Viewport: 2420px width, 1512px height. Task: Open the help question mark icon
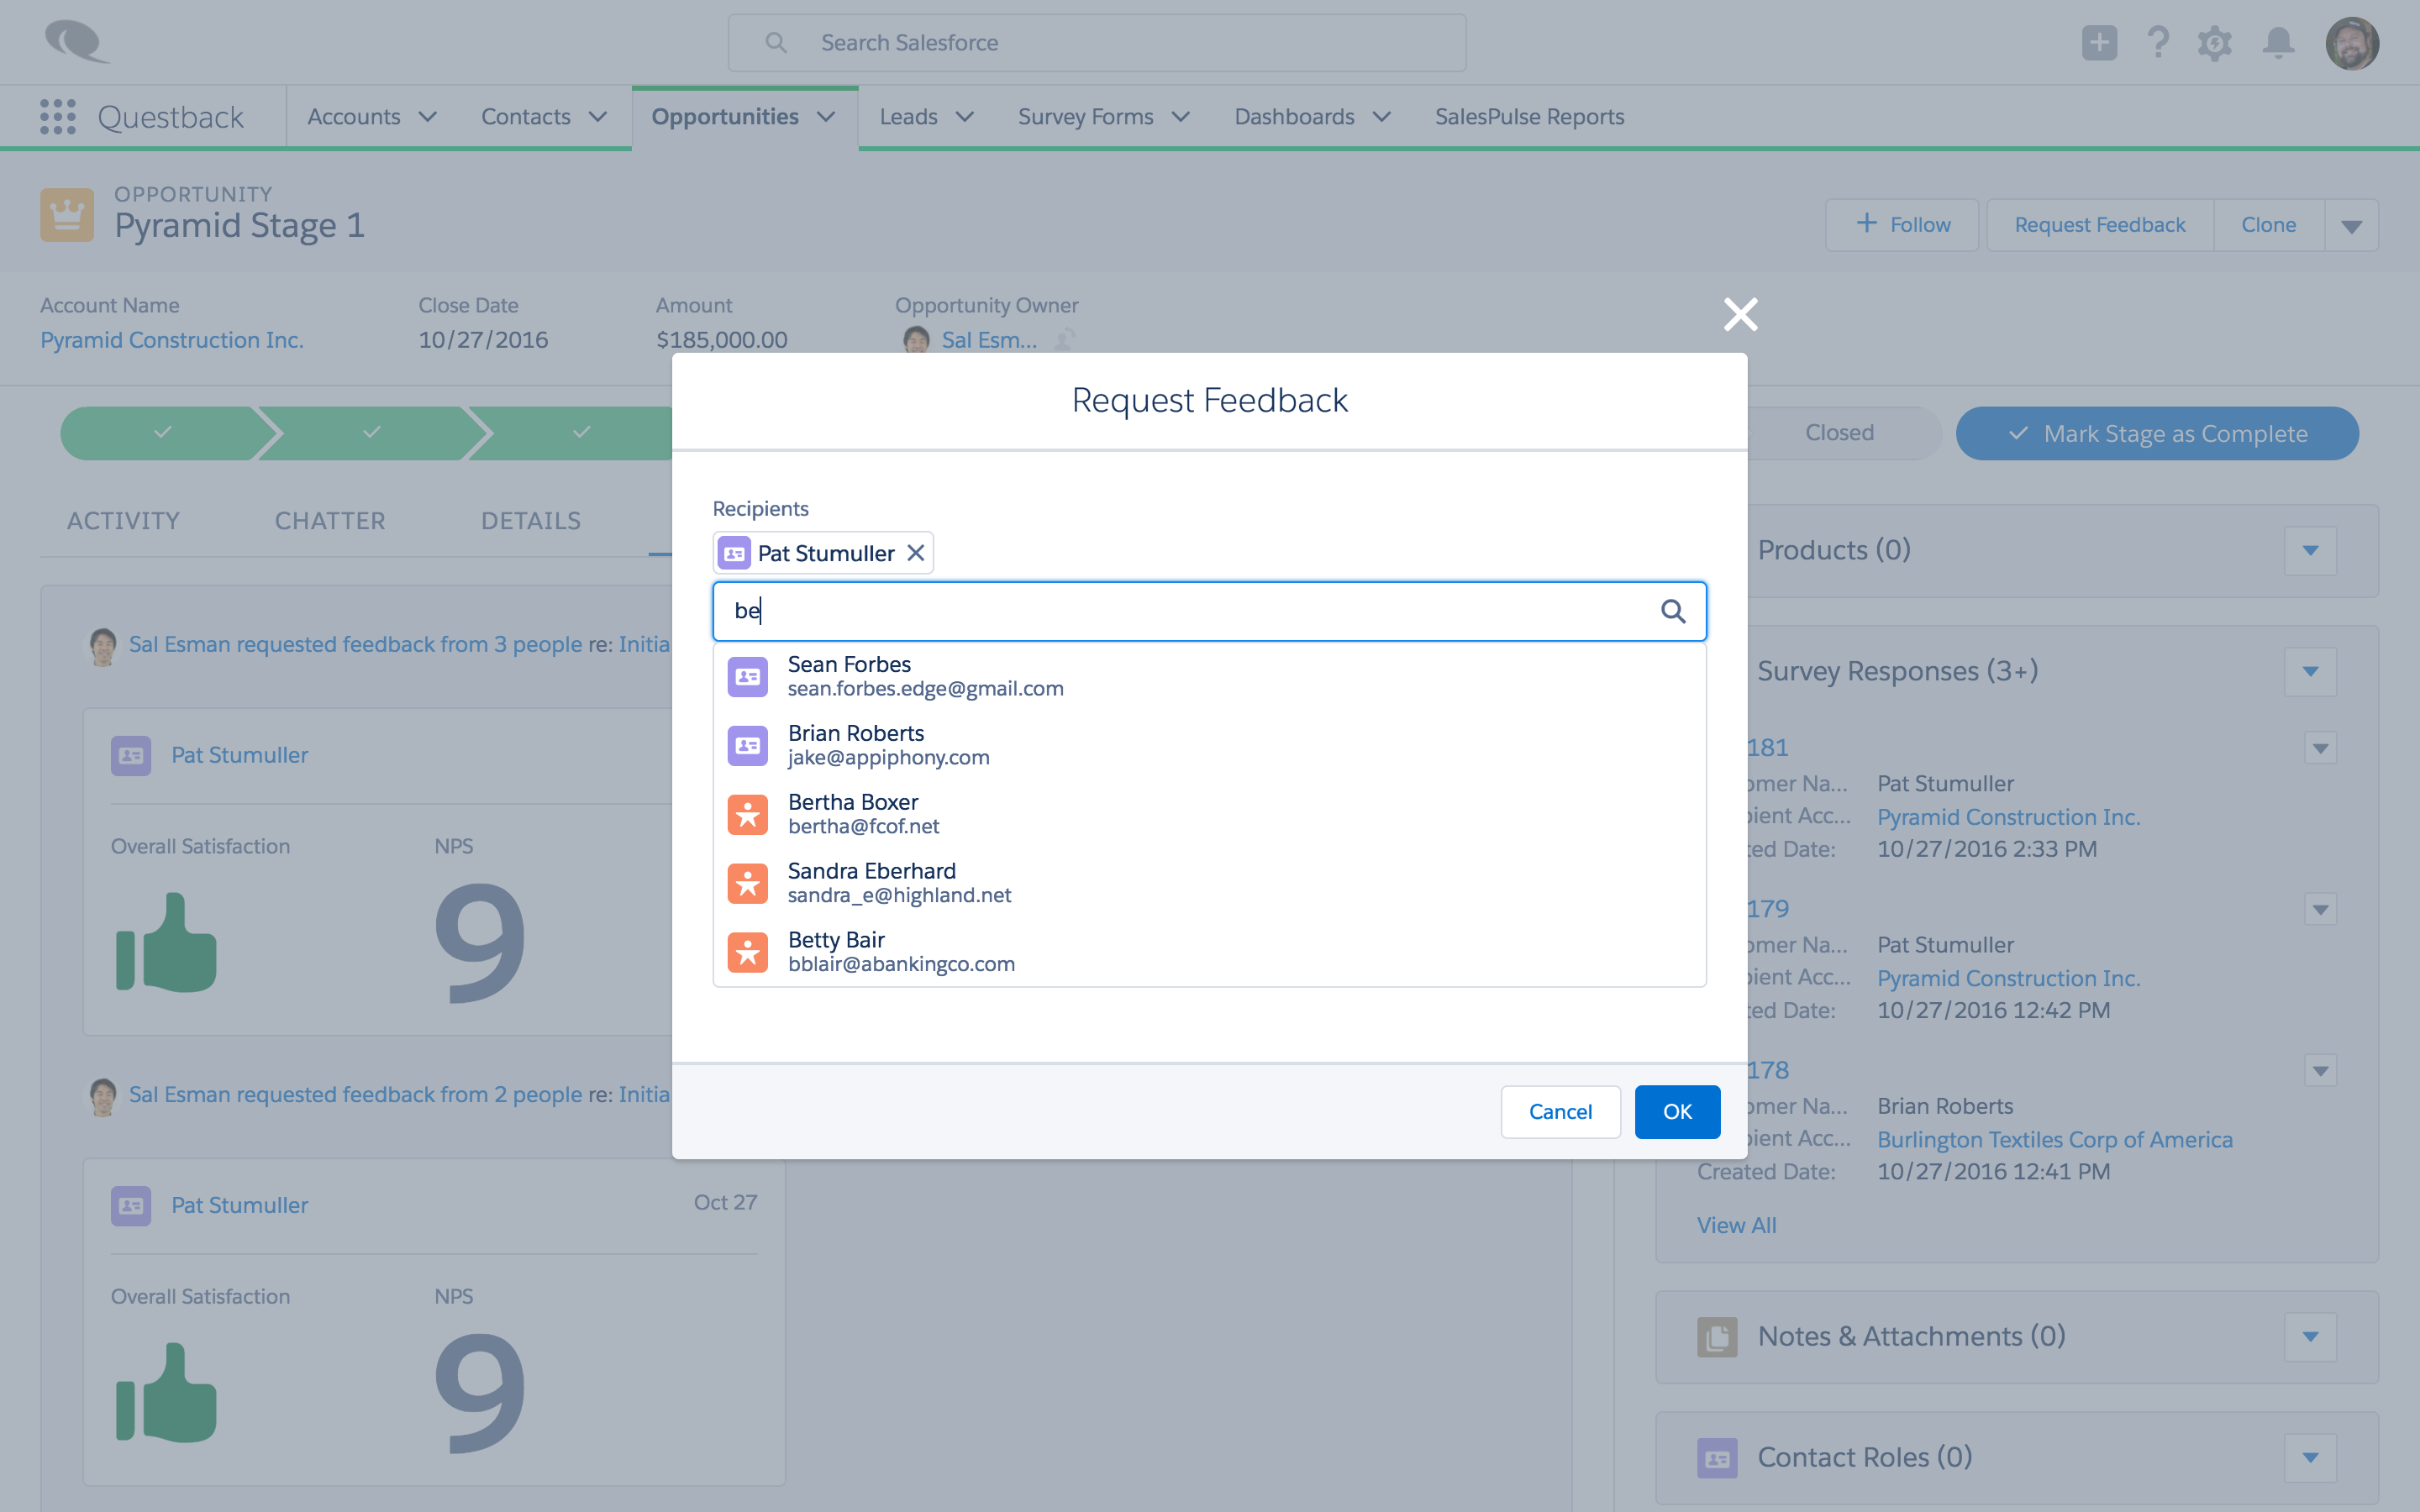(2158, 43)
